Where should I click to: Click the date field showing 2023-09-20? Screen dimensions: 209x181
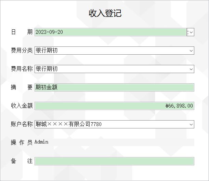[x=110, y=32]
